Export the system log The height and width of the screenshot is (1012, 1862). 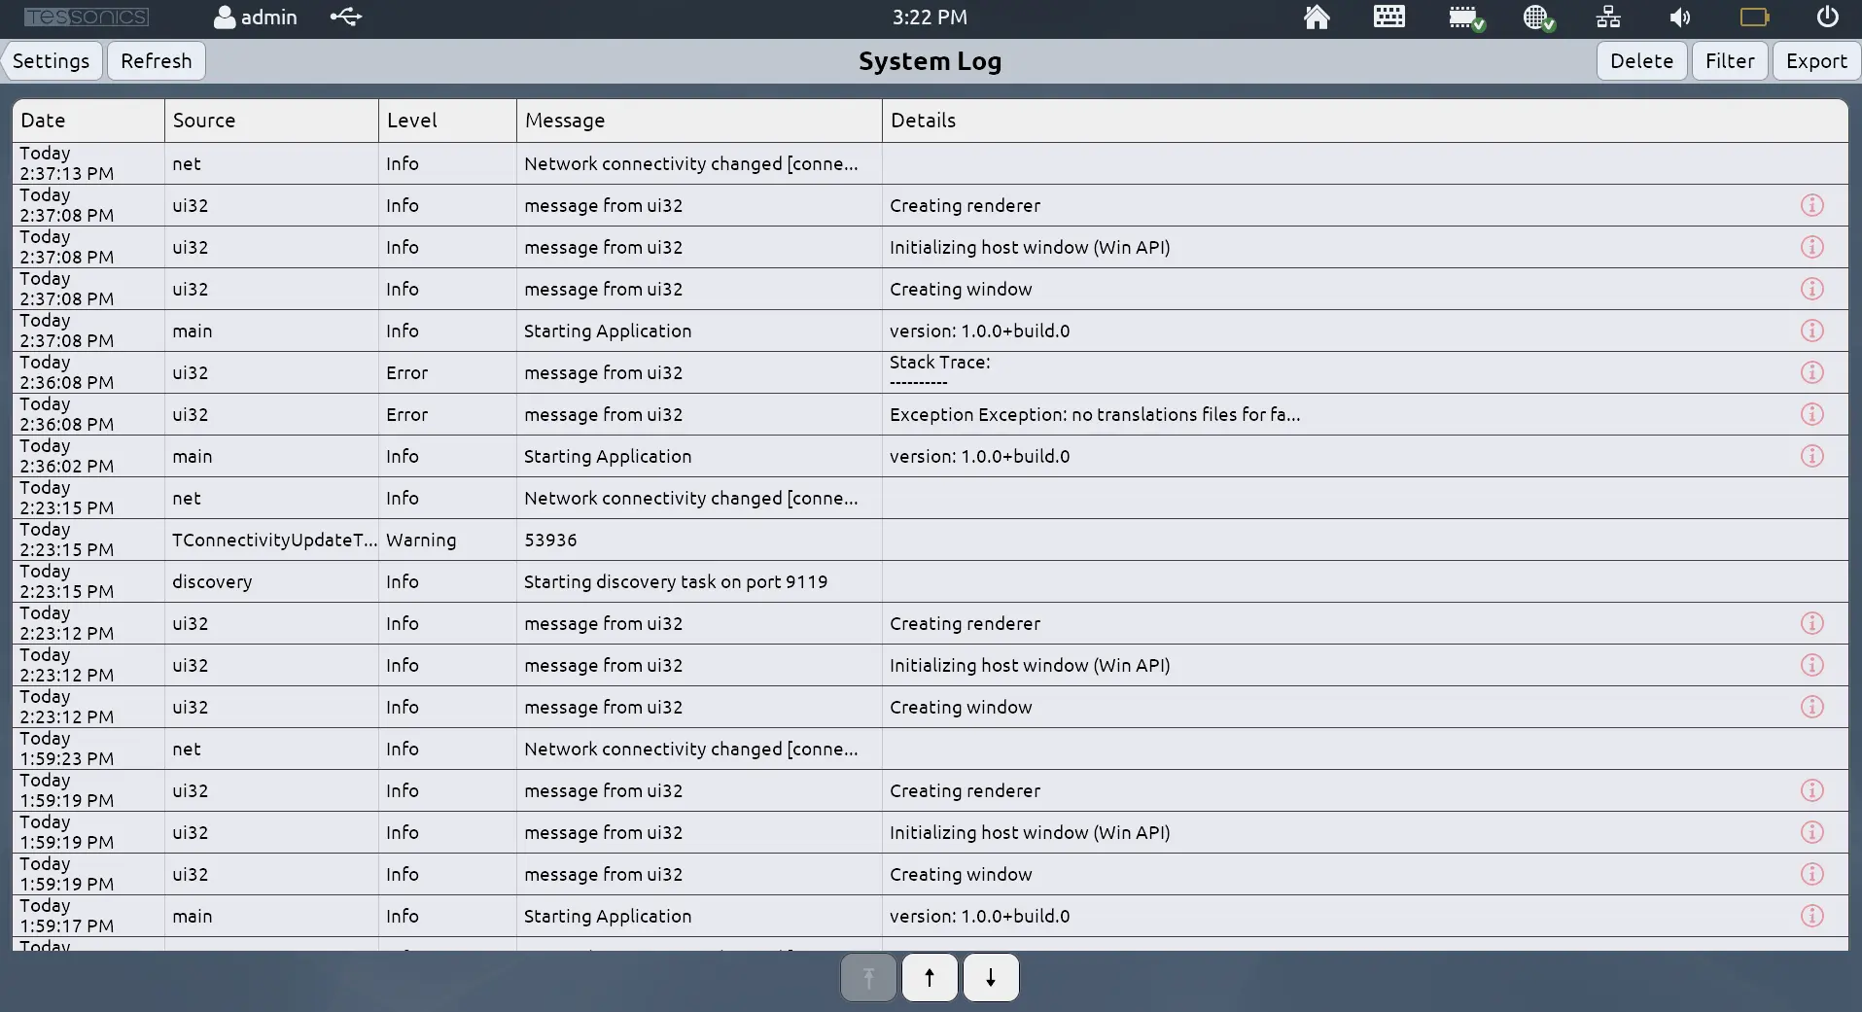pos(1816,61)
